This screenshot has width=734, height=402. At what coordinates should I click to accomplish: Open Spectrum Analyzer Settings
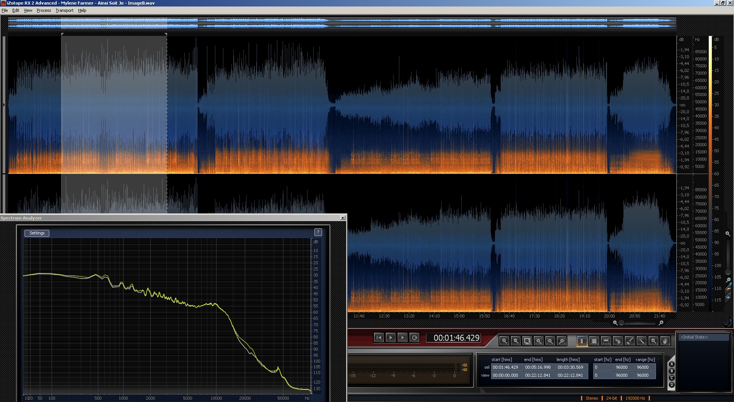[37, 233]
